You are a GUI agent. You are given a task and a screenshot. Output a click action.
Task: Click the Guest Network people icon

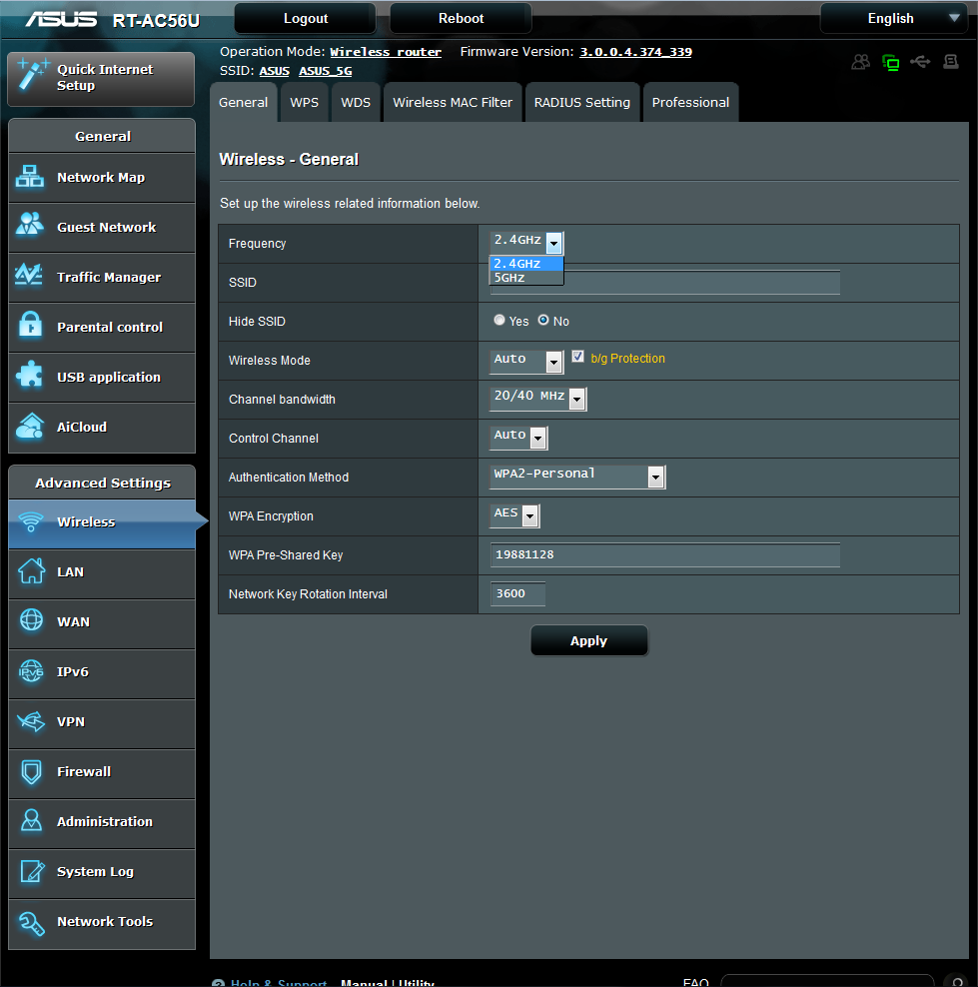(x=30, y=224)
